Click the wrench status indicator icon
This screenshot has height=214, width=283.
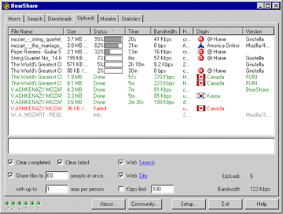pos(13,208)
